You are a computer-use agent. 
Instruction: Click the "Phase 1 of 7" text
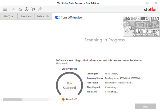(x=71, y=99)
